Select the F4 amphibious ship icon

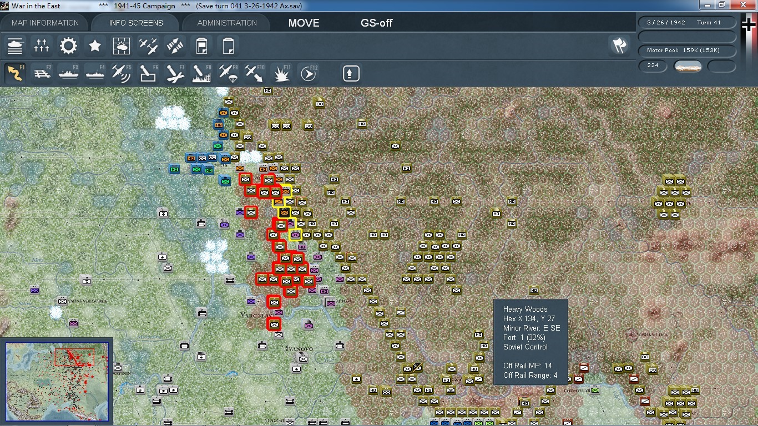(95, 73)
